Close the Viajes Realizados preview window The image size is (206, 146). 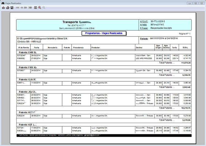[x=201, y=3]
